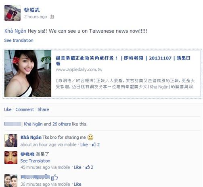Open the '26 others' likes list
This screenshot has height=187, width=203.
(x=61, y=124)
